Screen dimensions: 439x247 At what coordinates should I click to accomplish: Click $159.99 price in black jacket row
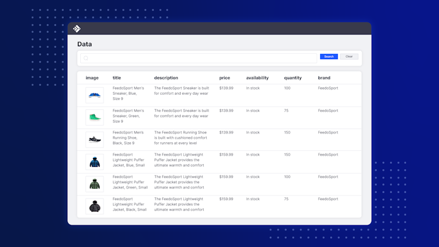click(226, 199)
